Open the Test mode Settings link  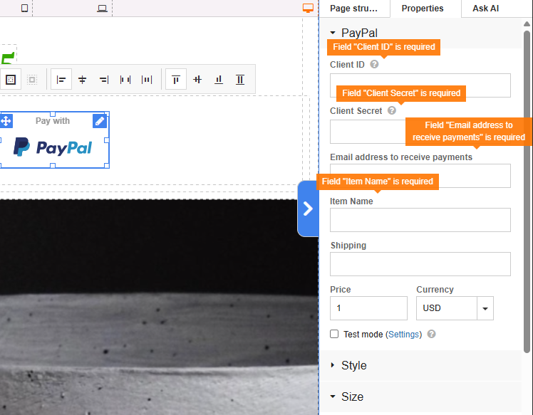click(403, 334)
